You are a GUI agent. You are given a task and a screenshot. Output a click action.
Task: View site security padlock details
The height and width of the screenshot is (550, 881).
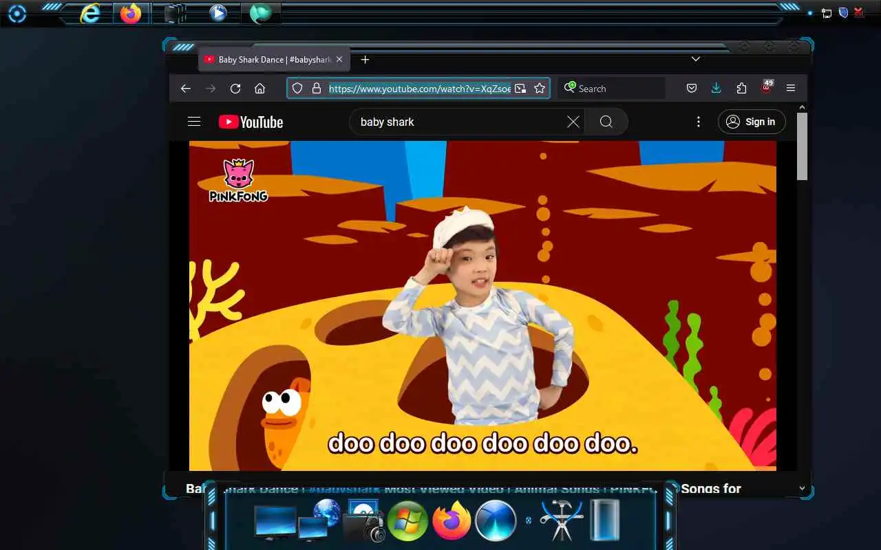317,88
